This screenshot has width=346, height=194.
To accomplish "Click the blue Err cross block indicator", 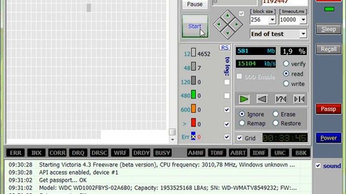I will (x=194, y=136).
